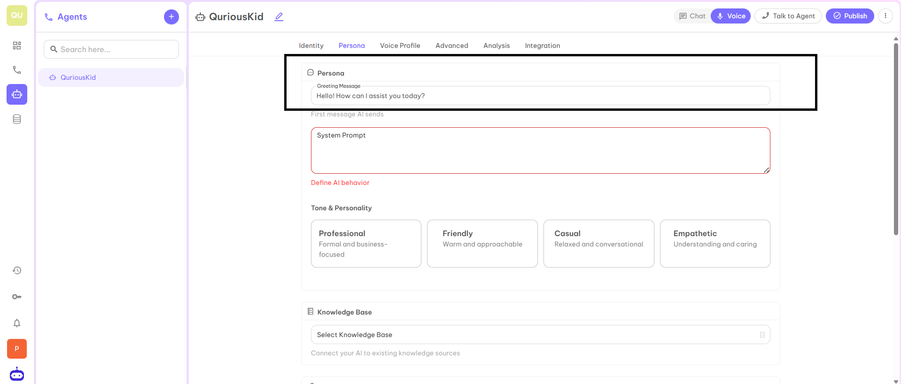The width and height of the screenshot is (901, 384).
Task: Open the Analysis tab
Action: point(497,46)
